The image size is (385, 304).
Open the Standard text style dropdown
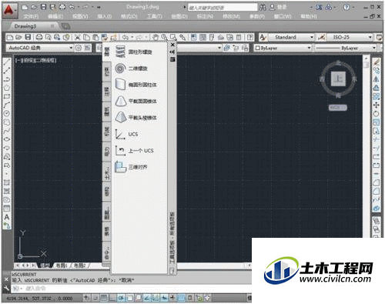(291, 37)
